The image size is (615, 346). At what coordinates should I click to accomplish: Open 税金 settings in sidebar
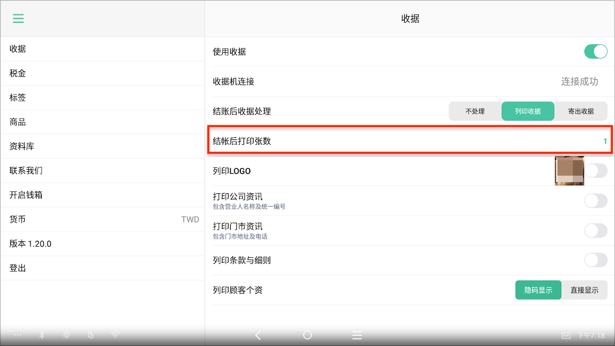102,73
